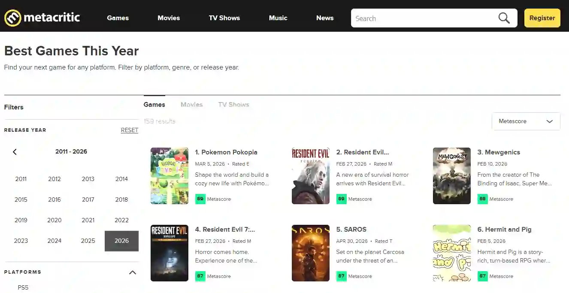Filter by release year 2013
Screen dimensions: 569x293
88,179
